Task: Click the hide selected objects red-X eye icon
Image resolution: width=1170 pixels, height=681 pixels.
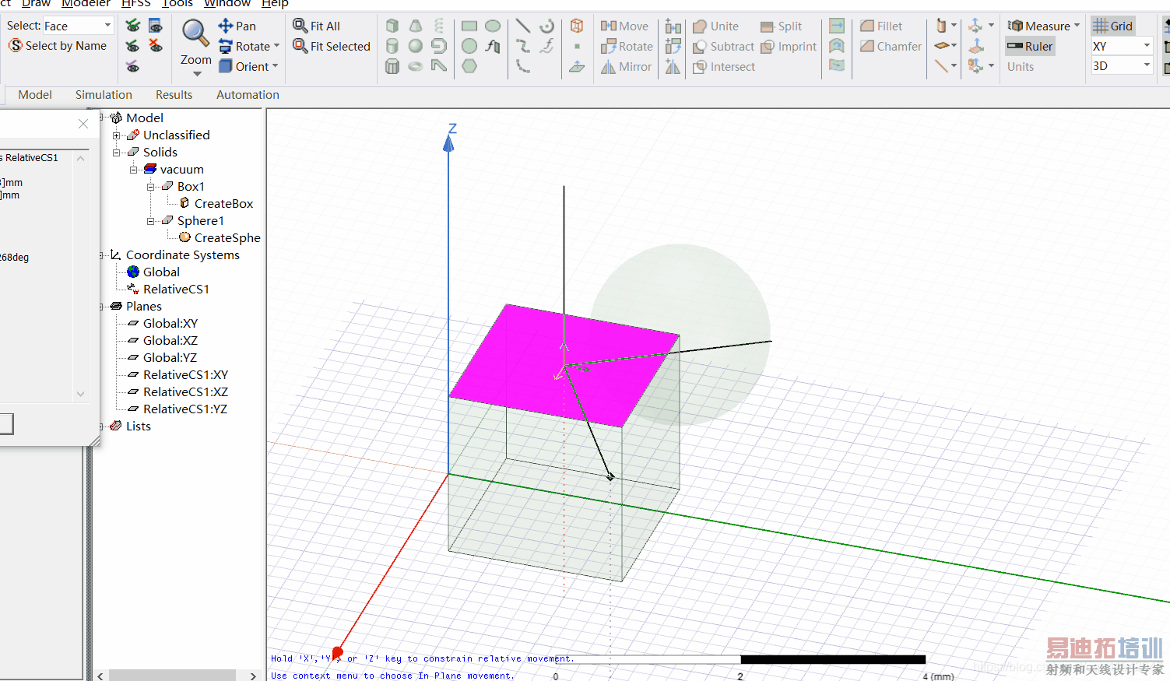Action: click(156, 46)
